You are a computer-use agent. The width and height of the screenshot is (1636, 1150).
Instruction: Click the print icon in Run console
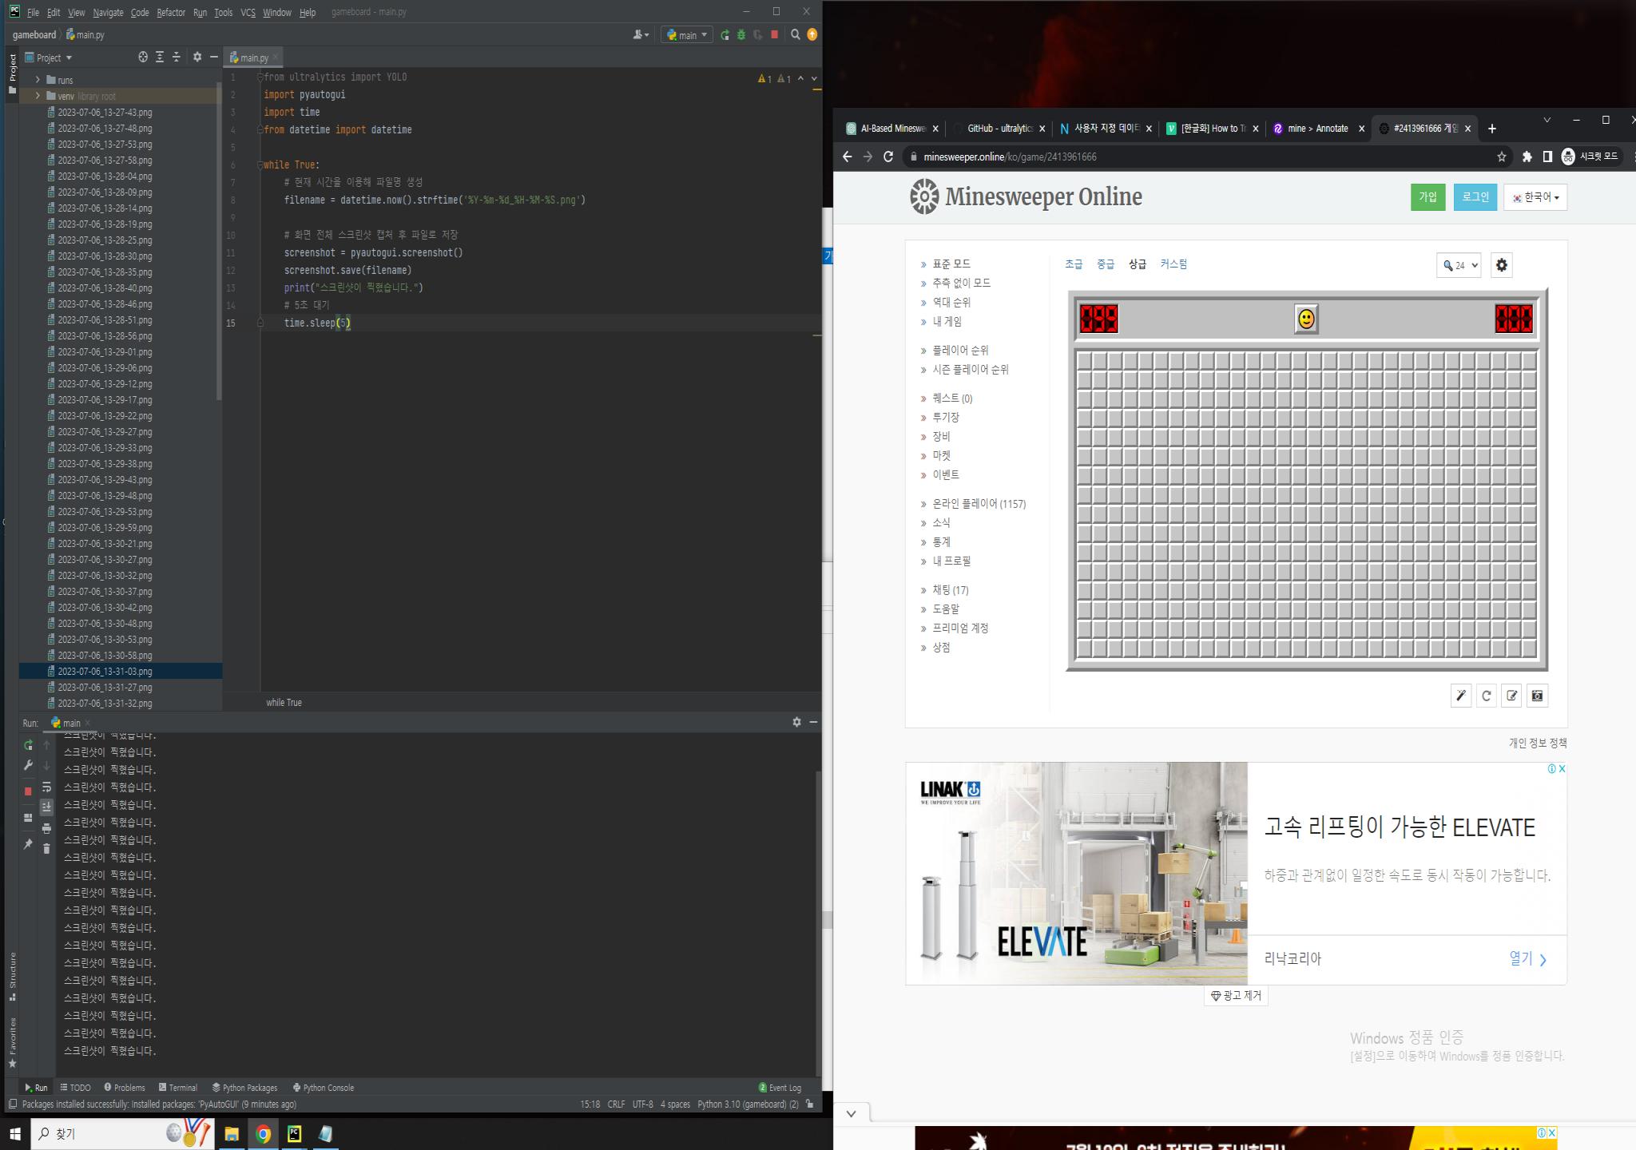pyautogui.click(x=46, y=828)
